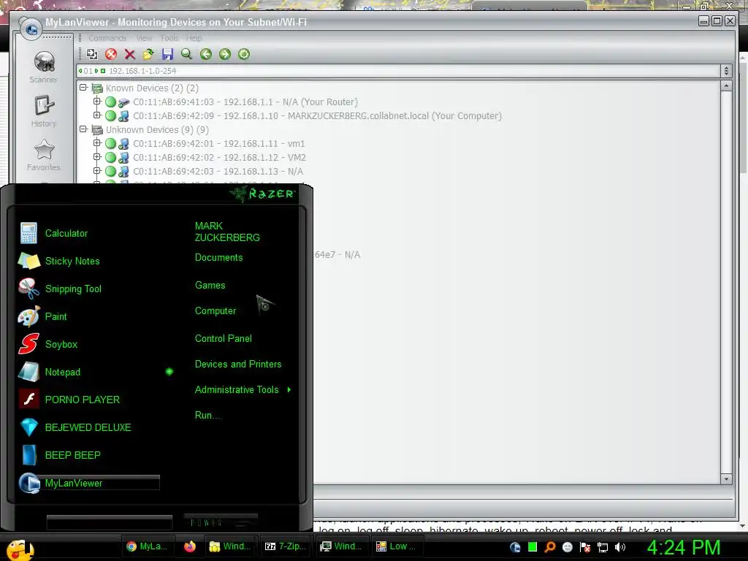The image size is (748, 561).
Task: Expand the 192.168.1.10 MARKZUCKERBERG entry
Action: [x=97, y=115]
